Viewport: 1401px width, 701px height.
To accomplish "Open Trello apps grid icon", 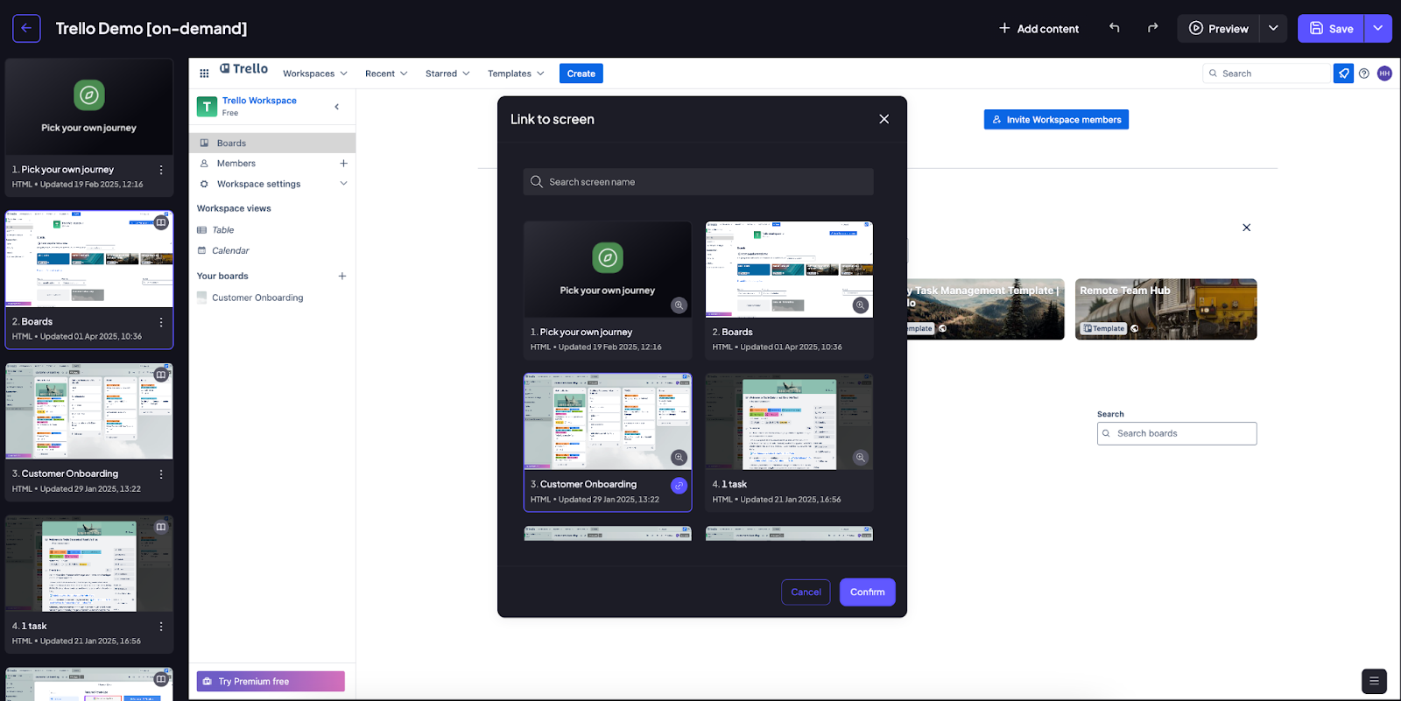I will pos(204,74).
